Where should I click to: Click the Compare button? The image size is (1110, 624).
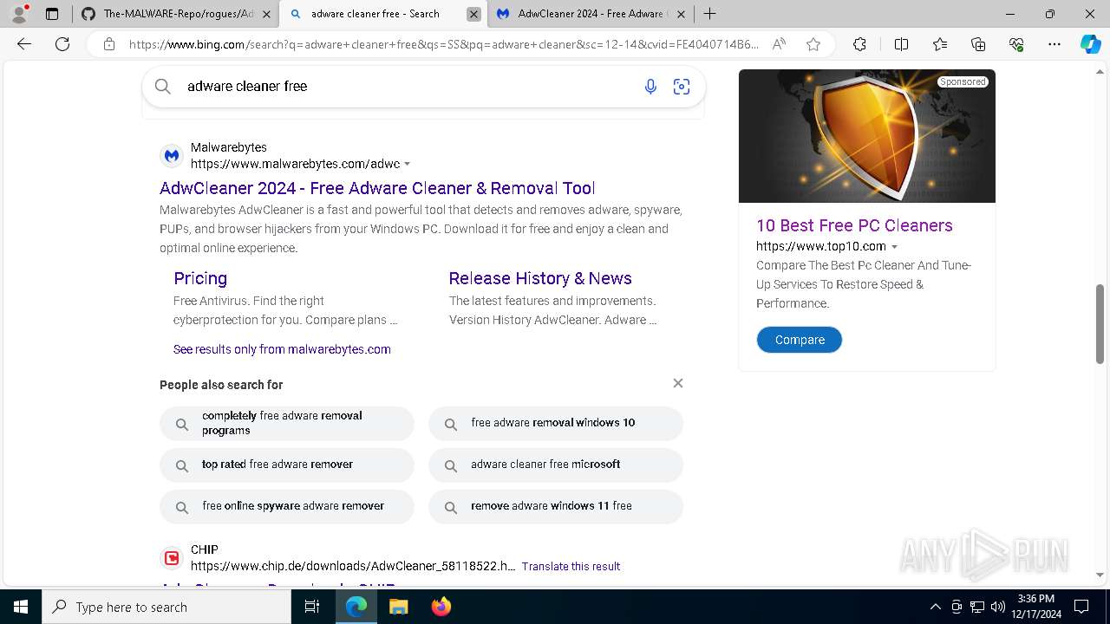pyautogui.click(x=800, y=340)
